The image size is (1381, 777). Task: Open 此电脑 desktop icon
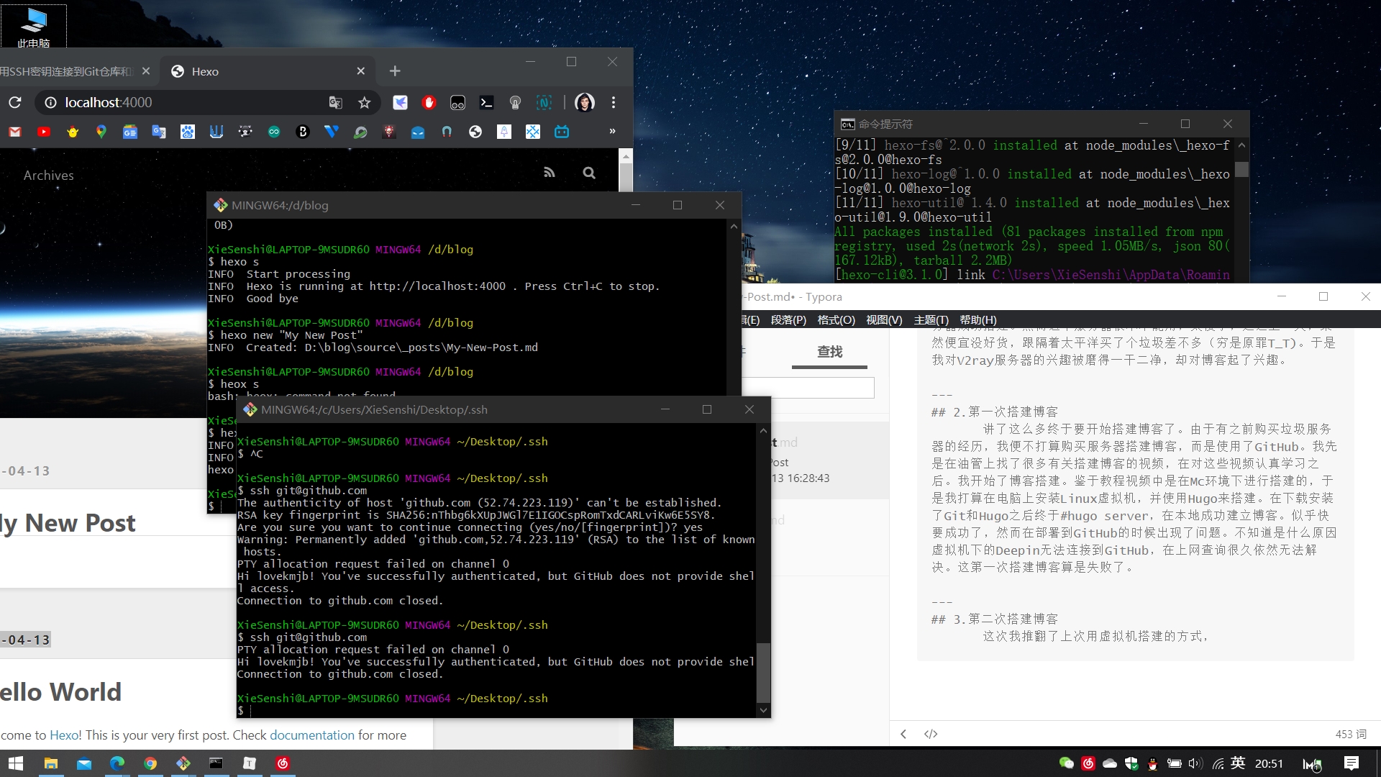[33, 27]
